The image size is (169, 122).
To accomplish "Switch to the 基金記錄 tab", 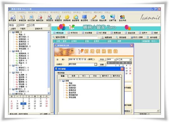I will pos(130,33).
